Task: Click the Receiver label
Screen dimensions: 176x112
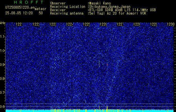Action: coord(58,10)
